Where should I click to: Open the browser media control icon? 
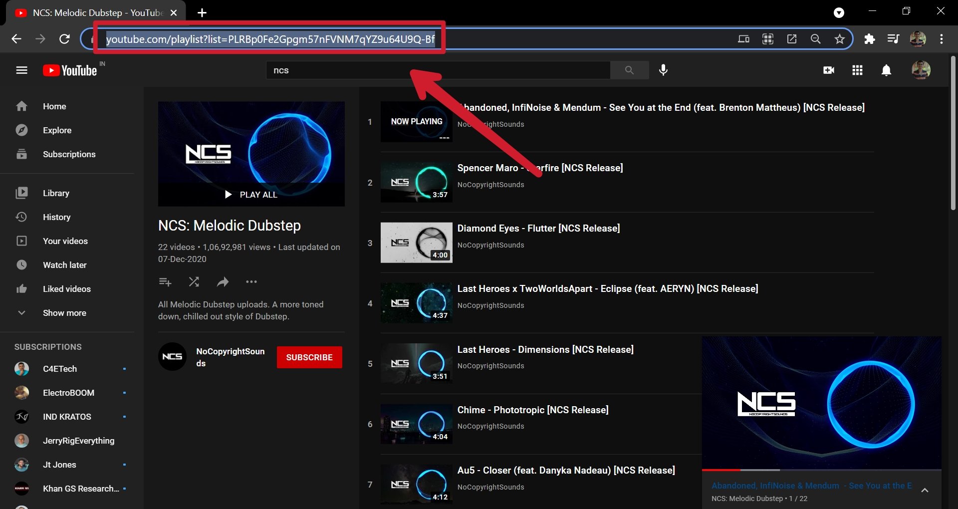(x=893, y=39)
